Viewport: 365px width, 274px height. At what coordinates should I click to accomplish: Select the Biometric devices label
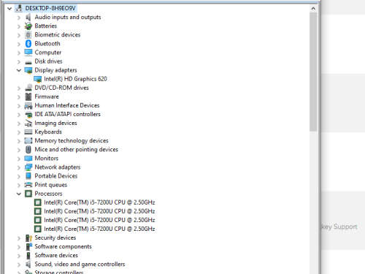(x=58, y=35)
